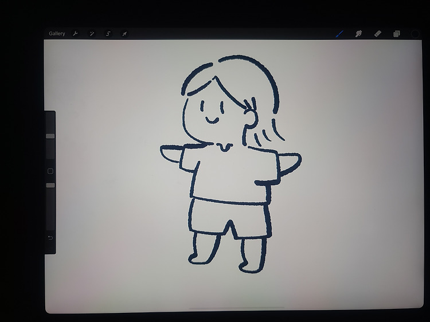Tap the canvas drawing of the girl
Viewport: 430px width, 322px height.
pos(230,164)
